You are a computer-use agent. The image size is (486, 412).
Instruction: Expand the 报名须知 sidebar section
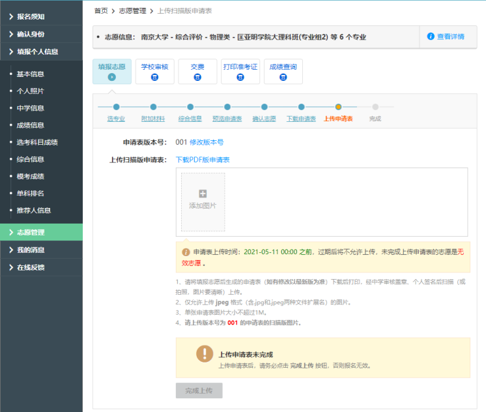[41, 16]
